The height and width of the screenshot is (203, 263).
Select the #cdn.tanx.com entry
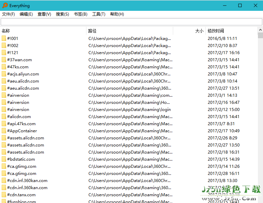click(21, 195)
